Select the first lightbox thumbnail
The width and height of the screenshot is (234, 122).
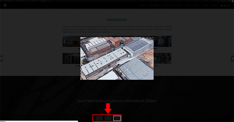[99, 118]
